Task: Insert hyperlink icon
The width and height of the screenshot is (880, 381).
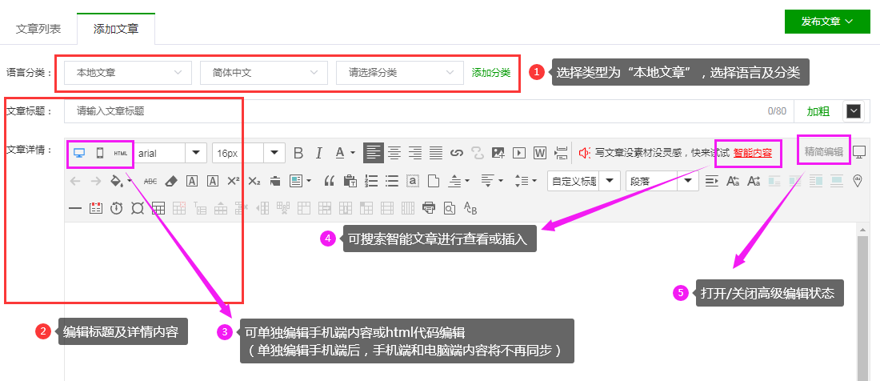Action: (457, 153)
